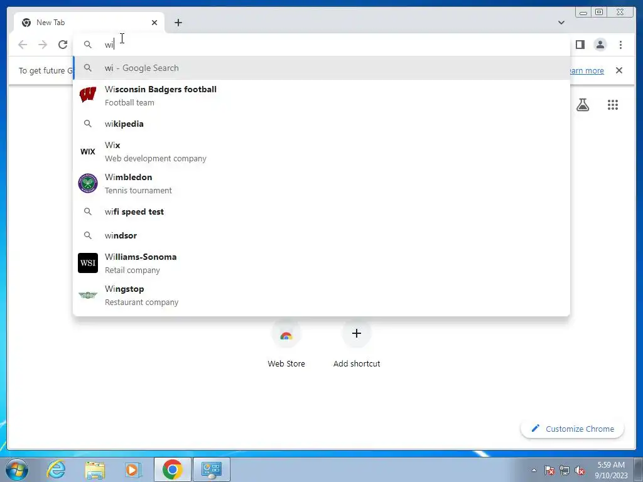643x482 pixels.
Task: Select Wimbledon Tennis tournament text
Action: pyautogui.click(x=138, y=183)
